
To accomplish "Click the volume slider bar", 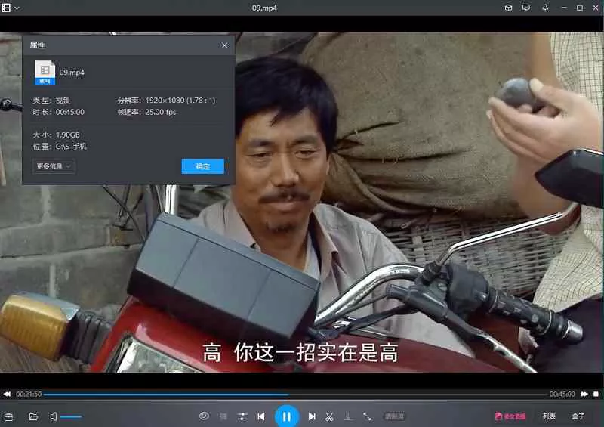I will (x=71, y=416).
